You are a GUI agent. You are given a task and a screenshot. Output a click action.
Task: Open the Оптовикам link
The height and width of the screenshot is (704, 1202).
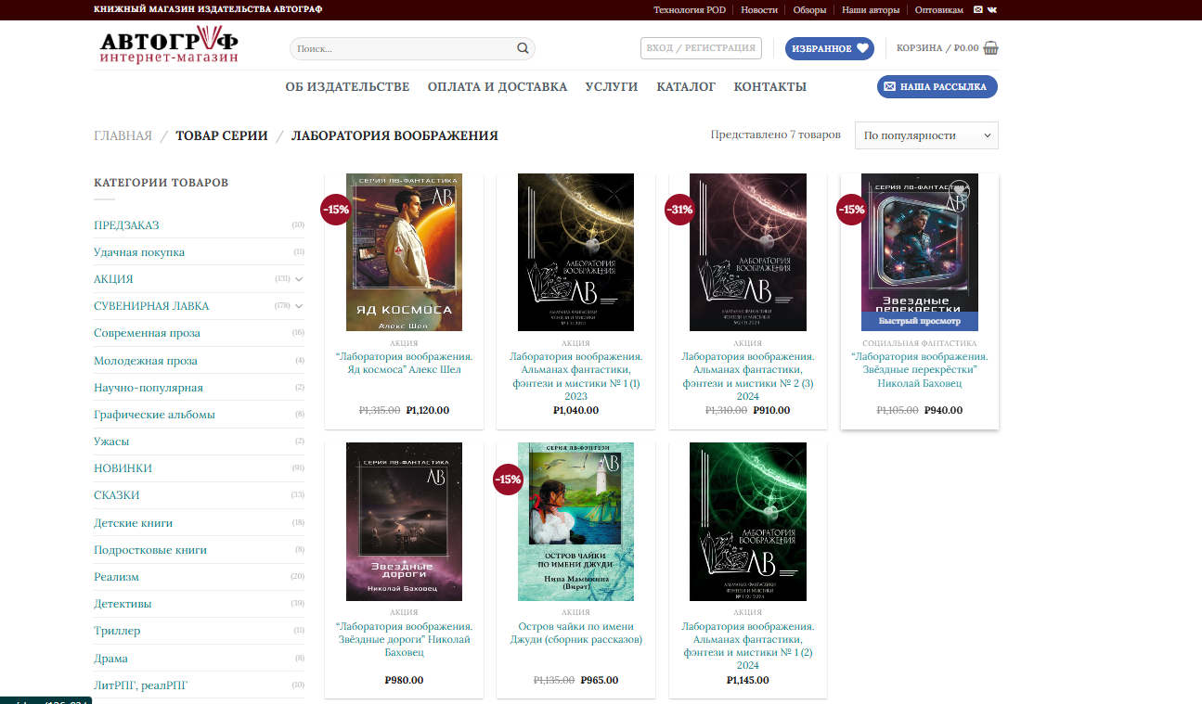(939, 9)
